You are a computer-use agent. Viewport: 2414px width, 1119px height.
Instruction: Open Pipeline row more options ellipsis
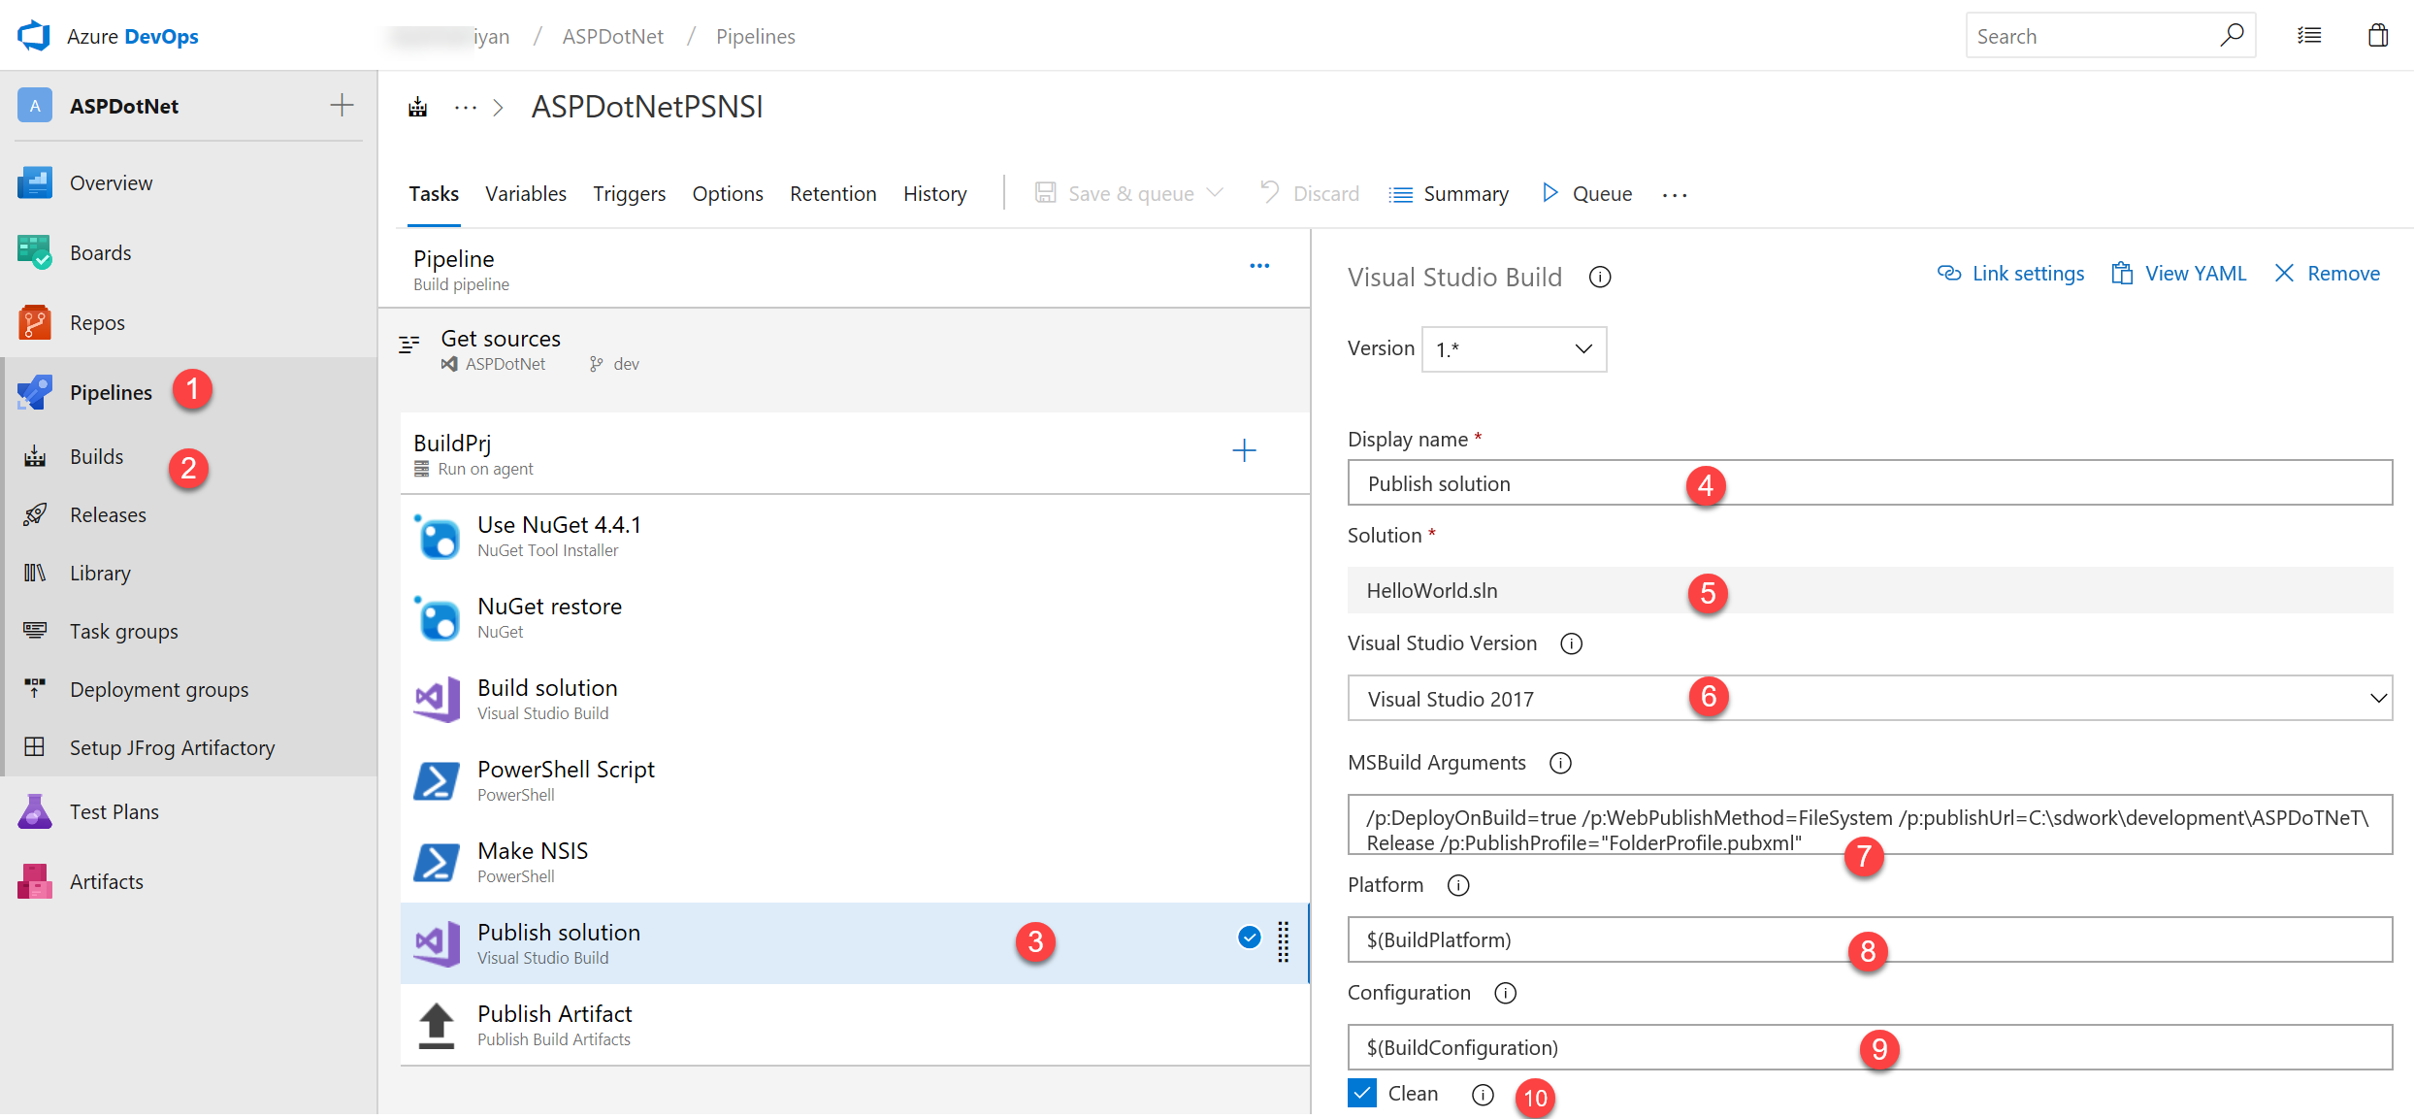coord(1259,266)
